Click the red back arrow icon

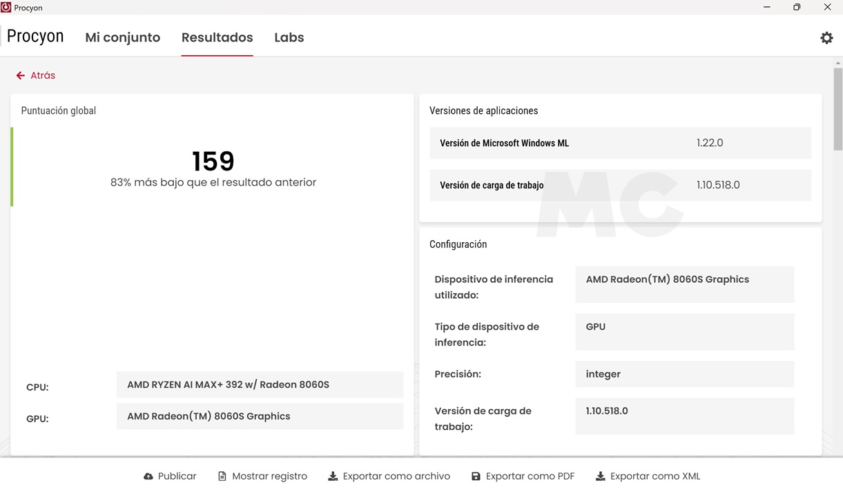[x=21, y=76]
